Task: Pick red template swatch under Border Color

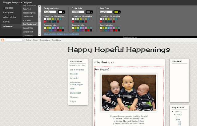Action: tap(73, 22)
